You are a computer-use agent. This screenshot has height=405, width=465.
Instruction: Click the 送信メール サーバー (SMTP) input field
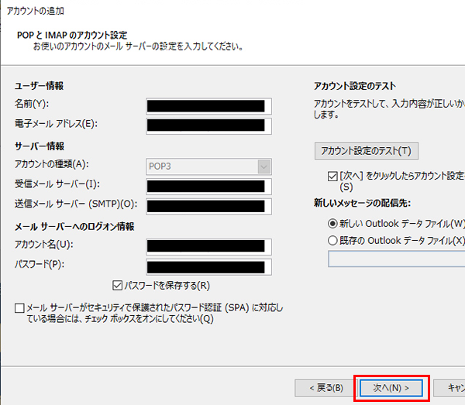click(208, 205)
